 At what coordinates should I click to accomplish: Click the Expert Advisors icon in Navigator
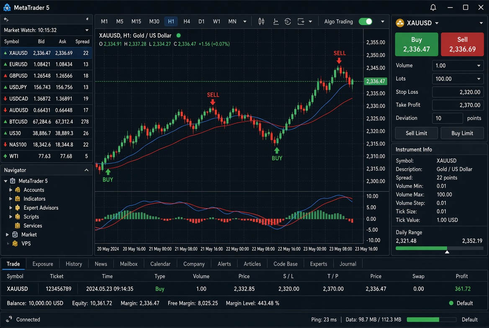[x=18, y=208]
